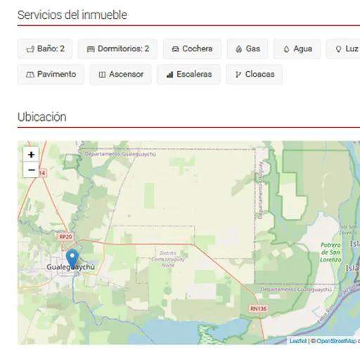Open the Leaflet attribution link
This screenshot has height=360, width=360.
pyautogui.click(x=298, y=341)
